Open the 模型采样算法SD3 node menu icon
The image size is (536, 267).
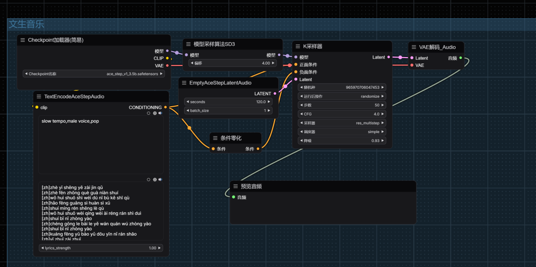[189, 44]
